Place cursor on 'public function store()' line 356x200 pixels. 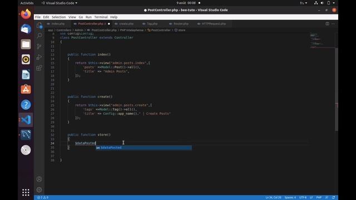click(89, 134)
